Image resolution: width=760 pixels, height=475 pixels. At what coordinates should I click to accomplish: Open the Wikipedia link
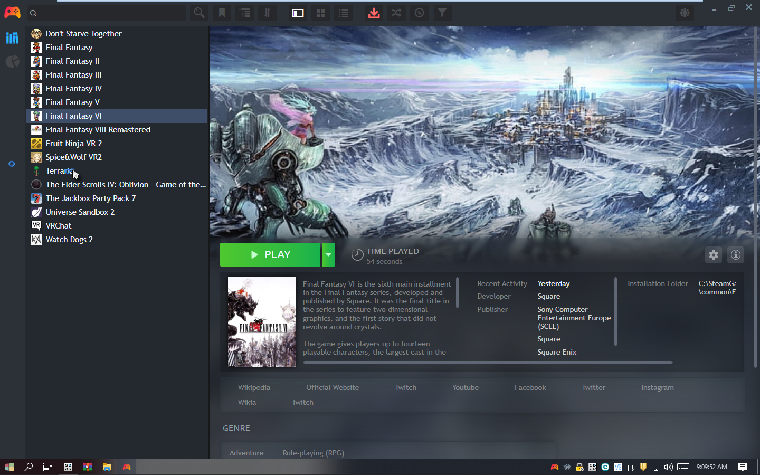[x=254, y=387]
